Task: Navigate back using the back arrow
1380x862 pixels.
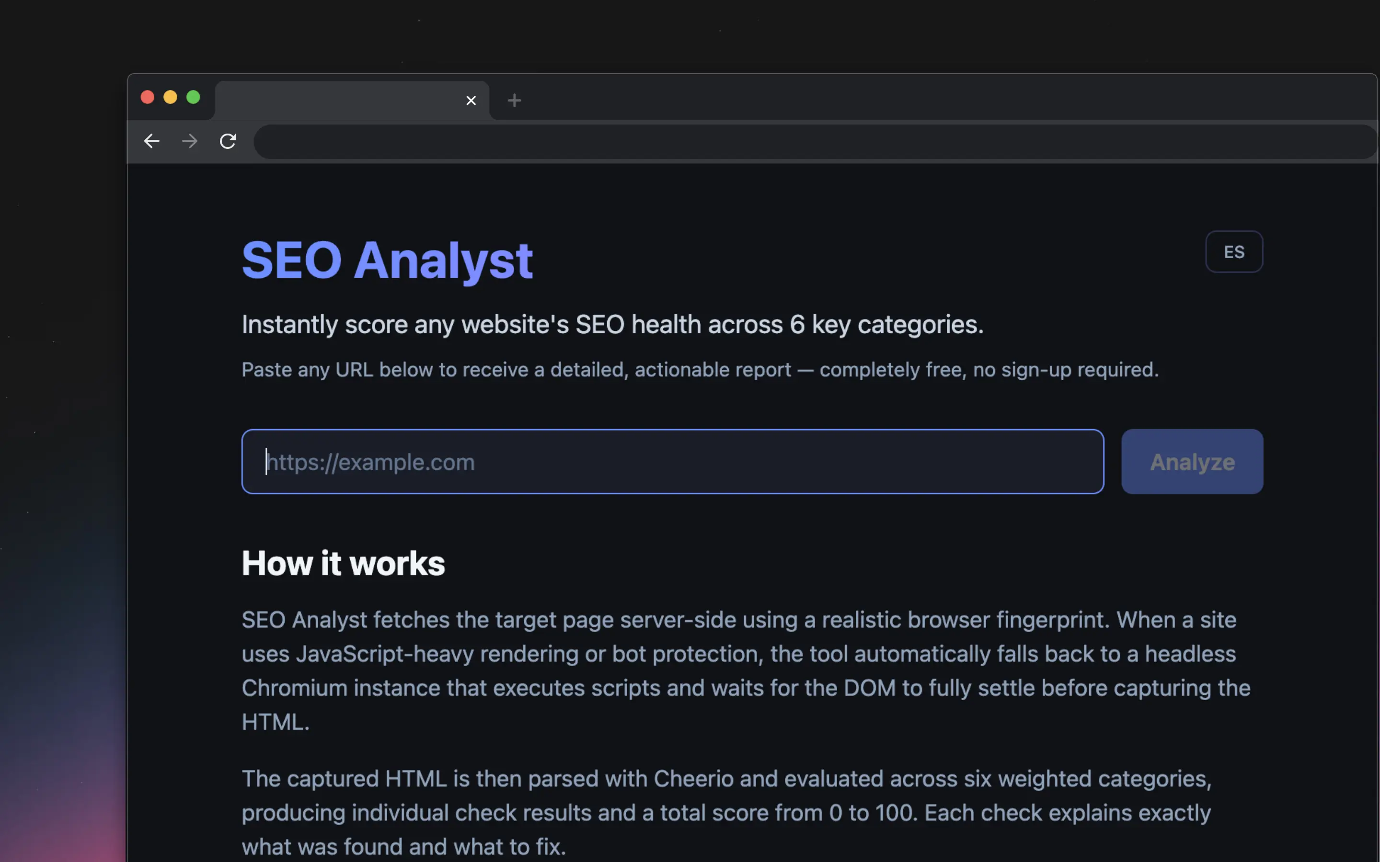Action: [x=151, y=141]
